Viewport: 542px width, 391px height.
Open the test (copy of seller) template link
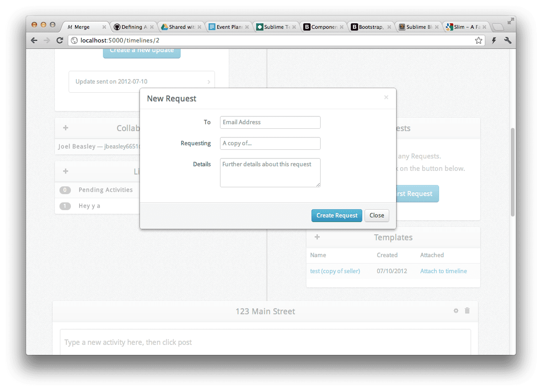(x=335, y=271)
